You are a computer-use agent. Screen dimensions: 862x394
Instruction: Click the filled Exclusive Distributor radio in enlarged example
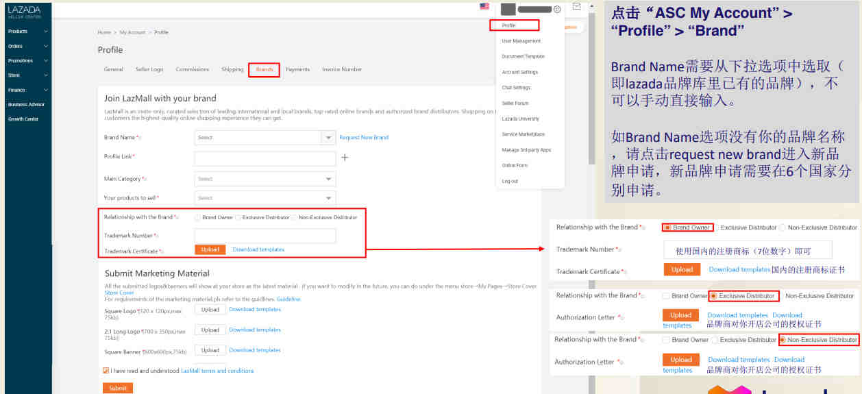714,296
